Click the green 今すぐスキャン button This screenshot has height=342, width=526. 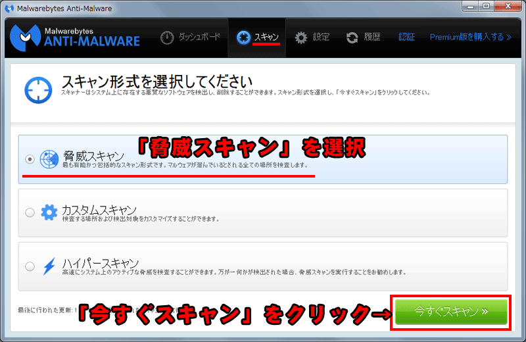coord(451,312)
